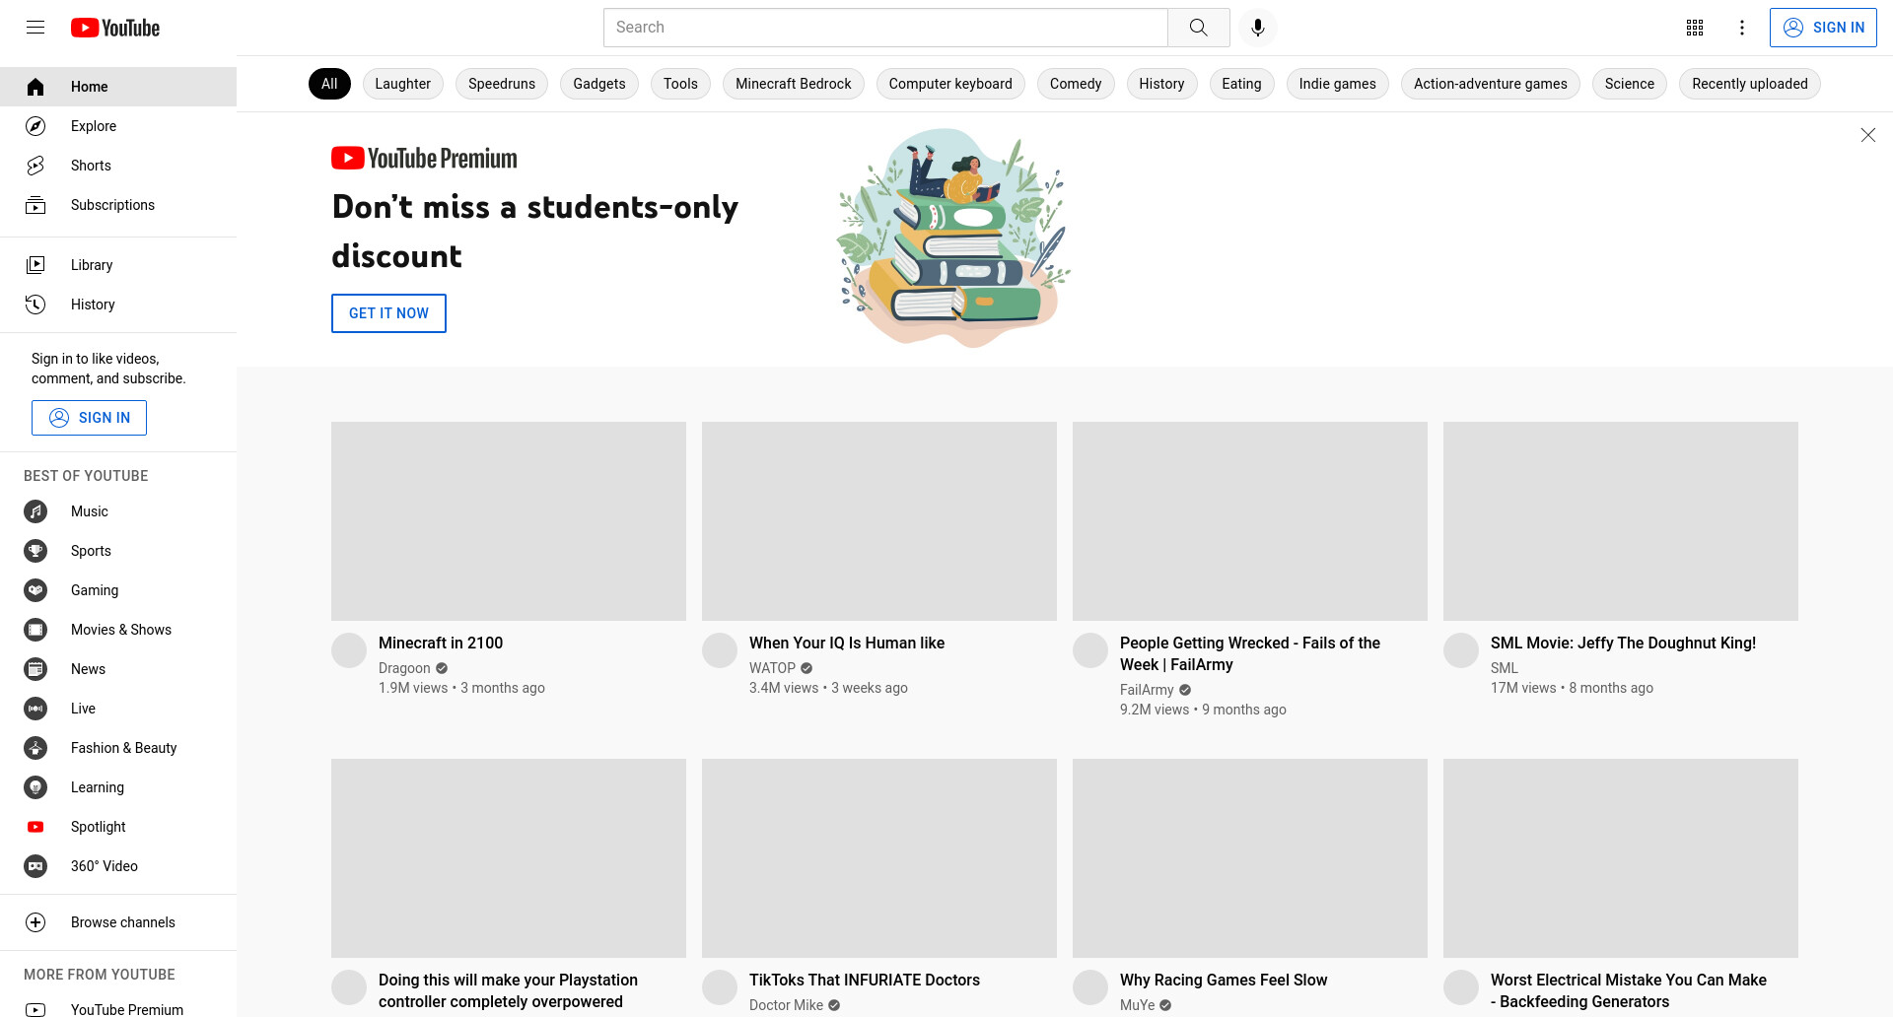The height and width of the screenshot is (1017, 1893).
Task: Open Minecraft in 2100 video thumbnail
Action: coord(509,521)
